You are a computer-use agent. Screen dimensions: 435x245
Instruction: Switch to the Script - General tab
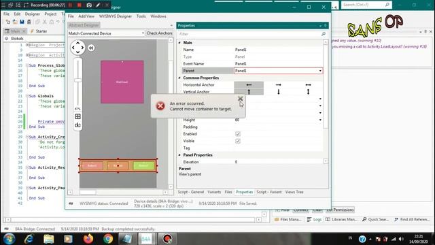(x=190, y=192)
